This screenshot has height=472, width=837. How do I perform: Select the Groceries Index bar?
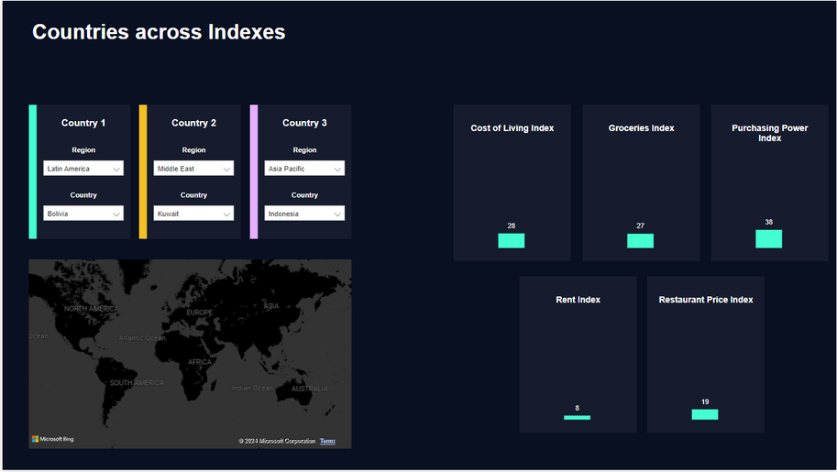point(640,241)
